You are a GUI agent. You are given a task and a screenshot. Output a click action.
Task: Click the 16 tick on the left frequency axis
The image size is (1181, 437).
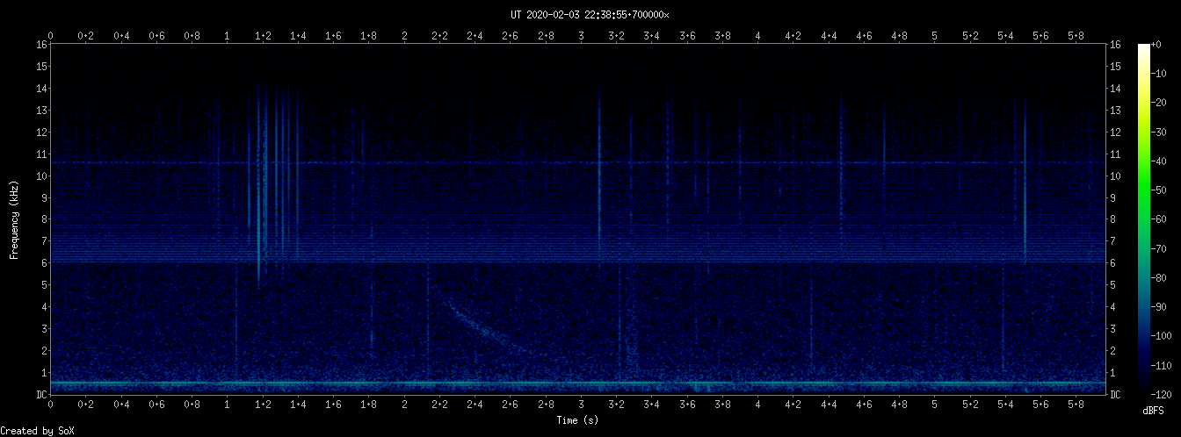click(40, 44)
